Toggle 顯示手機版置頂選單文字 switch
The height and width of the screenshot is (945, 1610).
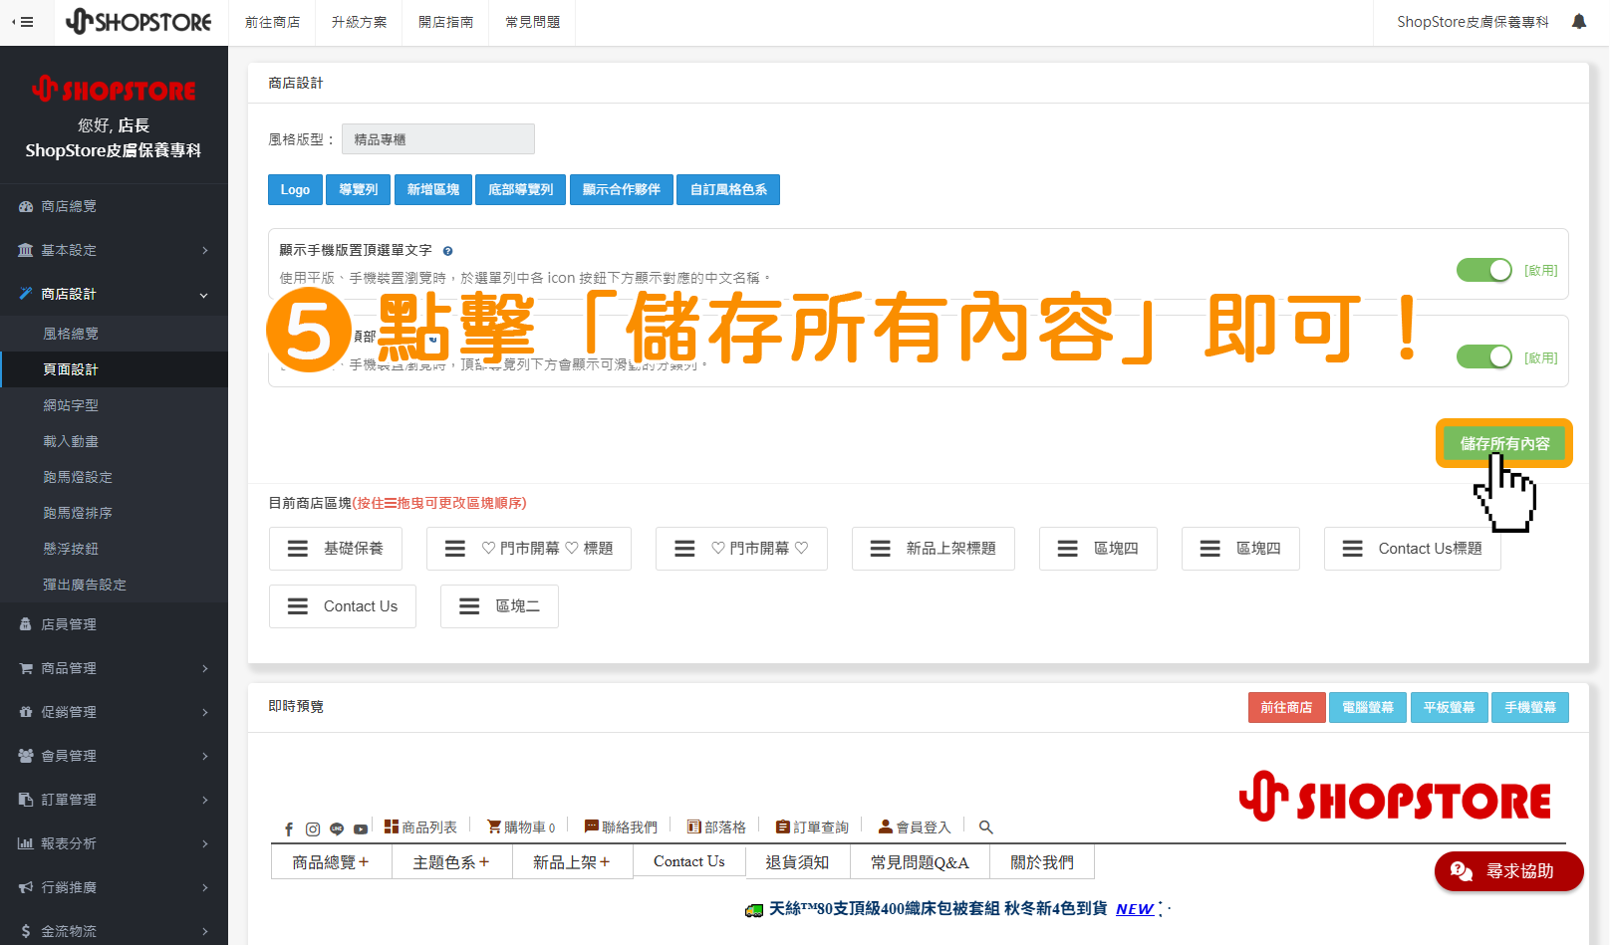pos(1484,270)
